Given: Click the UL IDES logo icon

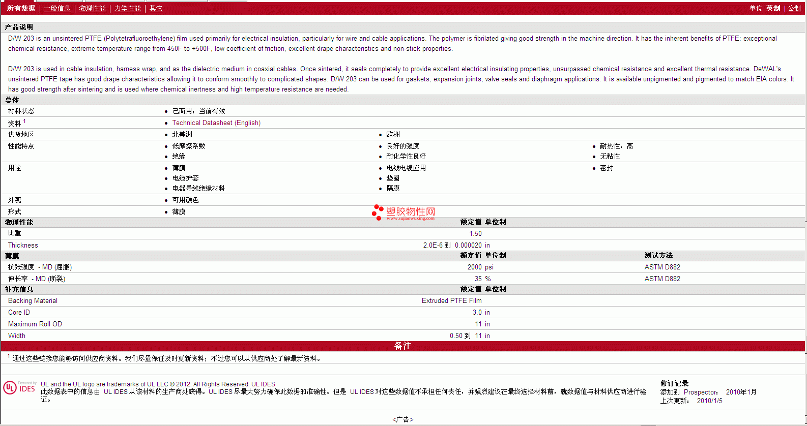Looking at the screenshot, I should (x=19, y=388).
